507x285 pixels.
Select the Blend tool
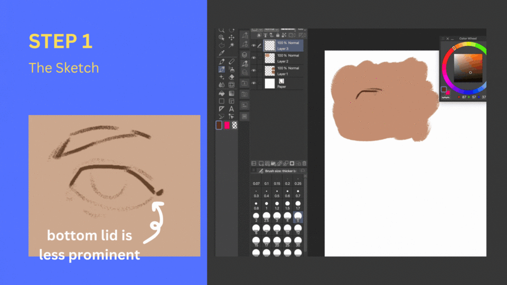[221, 85]
